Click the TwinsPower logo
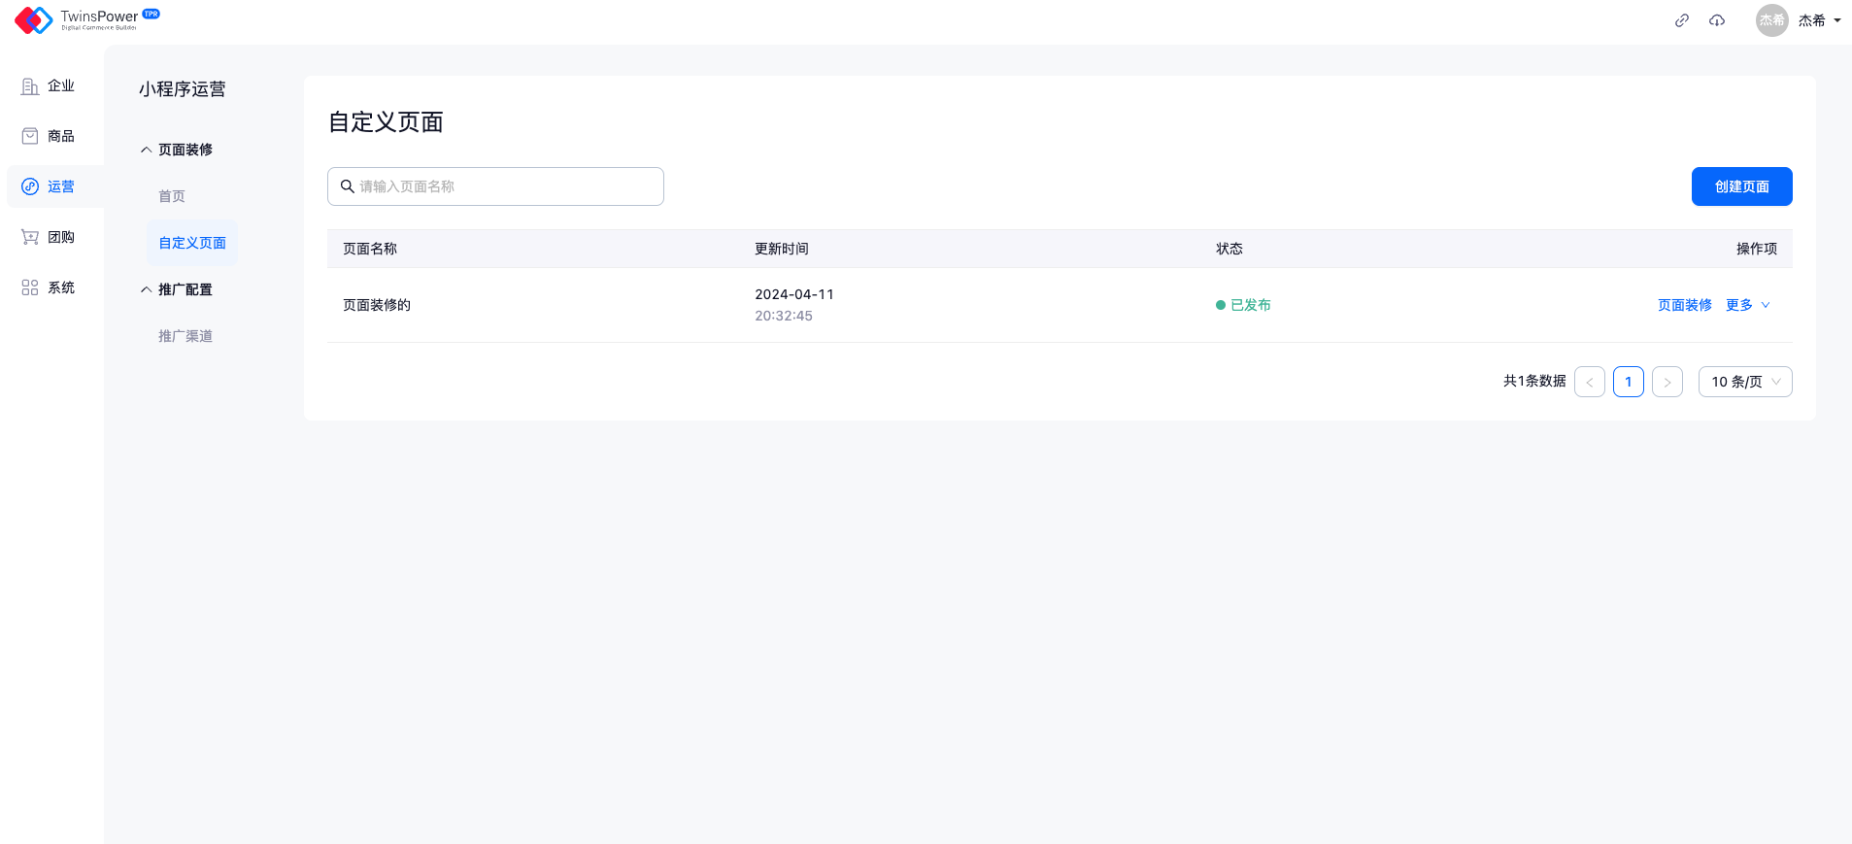This screenshot has height=844, width=1852. (86, 19)
